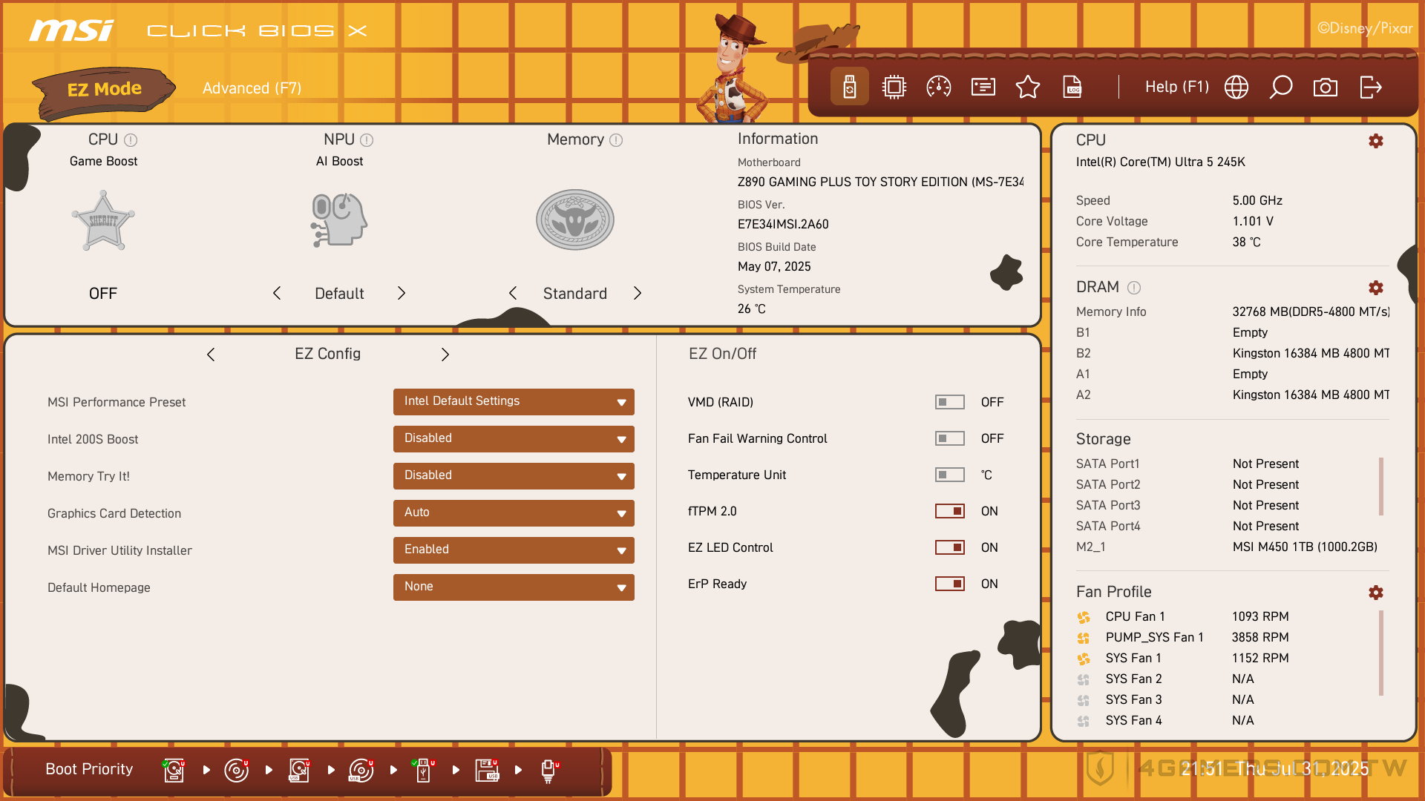Viewport: 1425px width, 801px height.
Task: Toggle EZ LED Control switch
Action: [950, 547]
